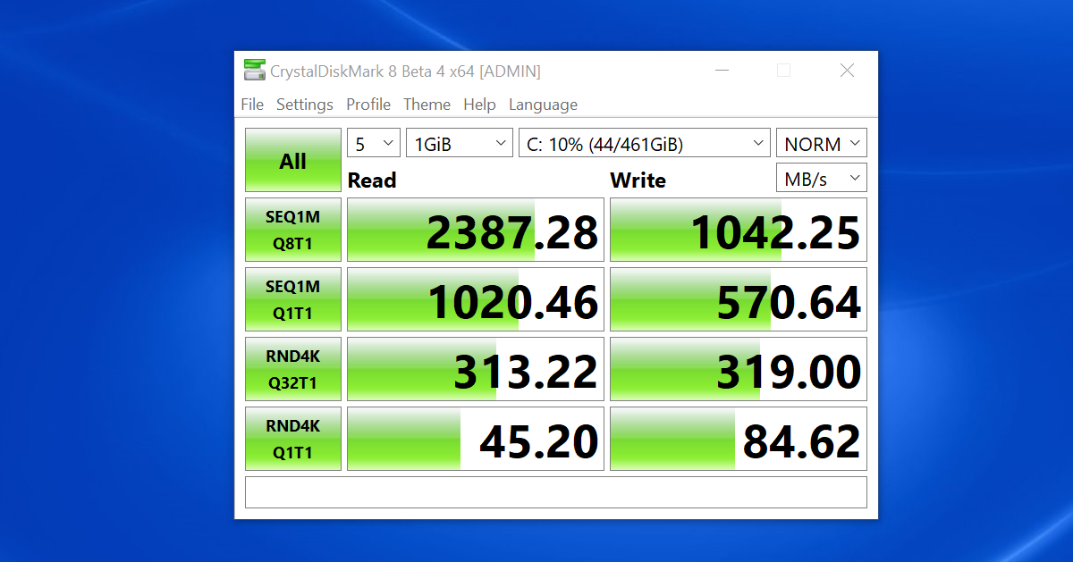Open the Help menu
Image resolution: width=1073 pixels, height=562 pixels.
pyautogui.click(x=479, y=105)
